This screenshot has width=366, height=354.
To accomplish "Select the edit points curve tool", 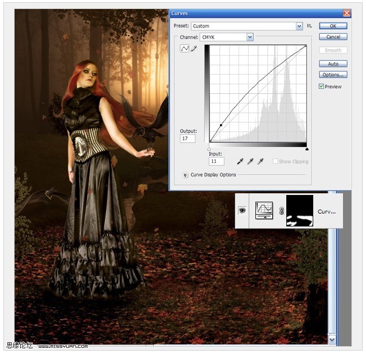I will point(184,48).
